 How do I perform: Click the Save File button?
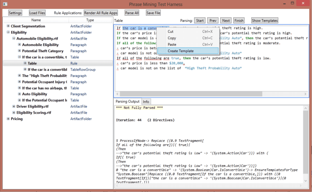pos(153,13)
